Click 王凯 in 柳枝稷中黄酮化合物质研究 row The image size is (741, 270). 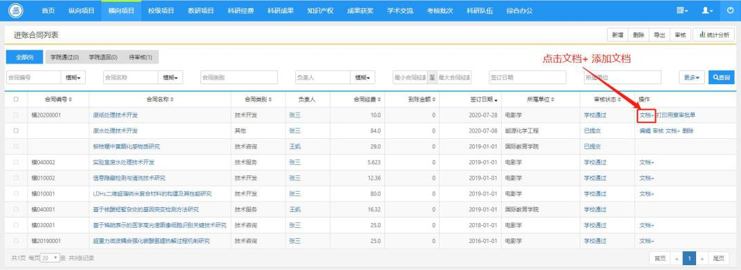tap(294, 147)
